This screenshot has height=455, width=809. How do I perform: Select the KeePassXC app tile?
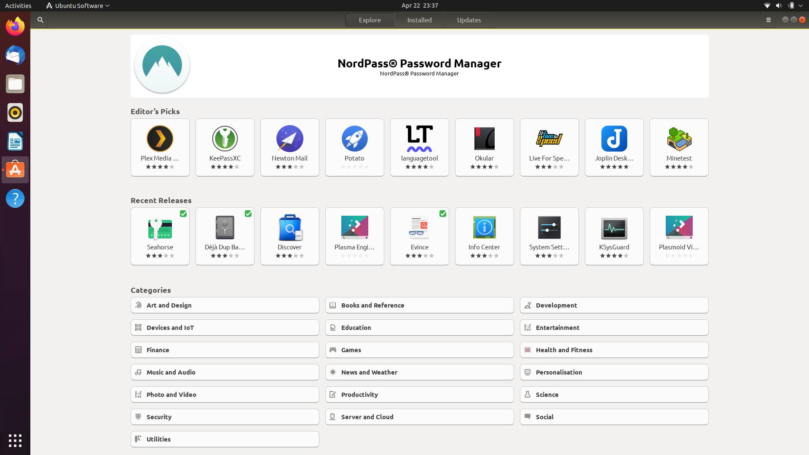pyautogui.click(x=225, y=147)
